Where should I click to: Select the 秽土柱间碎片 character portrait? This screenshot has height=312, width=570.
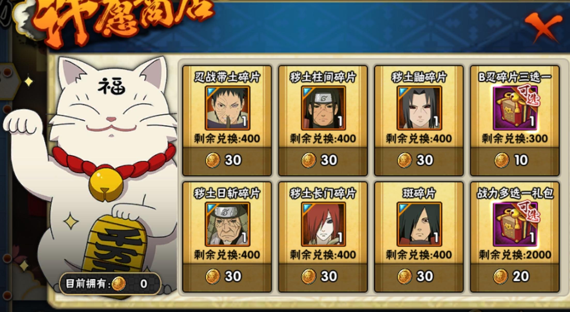(x=323, y=108)
